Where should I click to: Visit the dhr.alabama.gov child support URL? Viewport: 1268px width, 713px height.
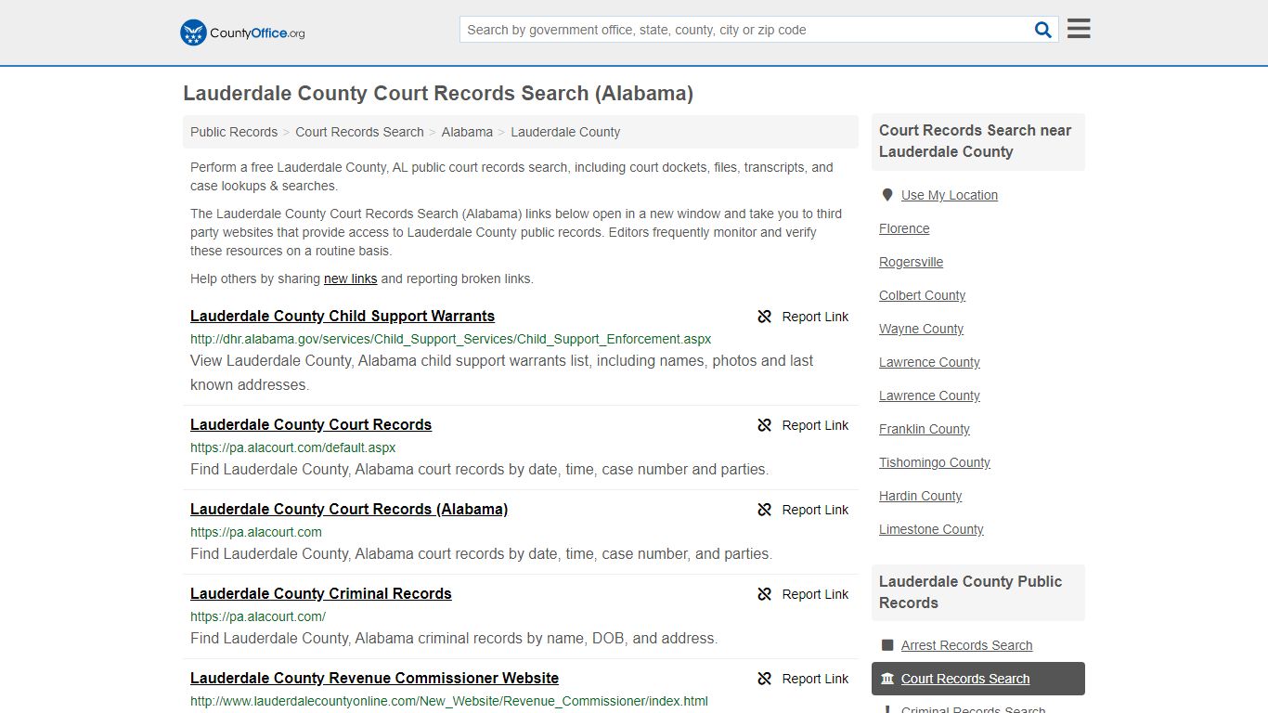tap(451, 339)
